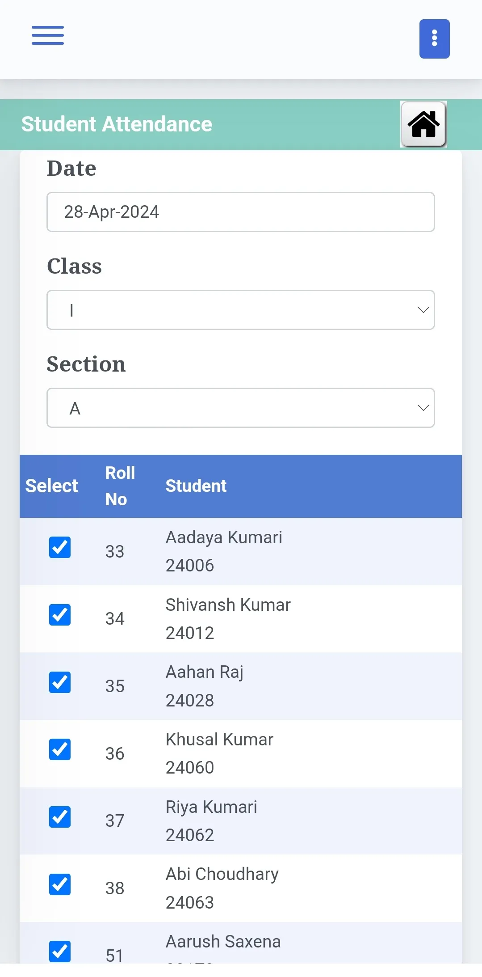
Task: Click the Date field showing 28-Apr-2024
Action: [240, 212]
